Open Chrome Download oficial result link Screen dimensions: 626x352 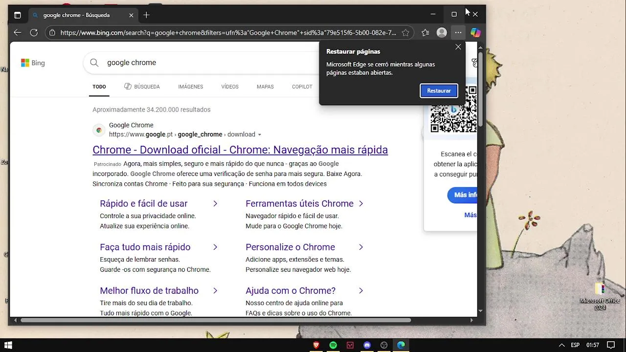point(240,150)
